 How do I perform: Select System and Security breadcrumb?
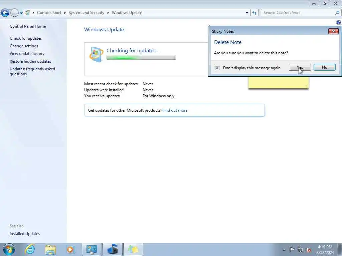click(x=87, y=13)
